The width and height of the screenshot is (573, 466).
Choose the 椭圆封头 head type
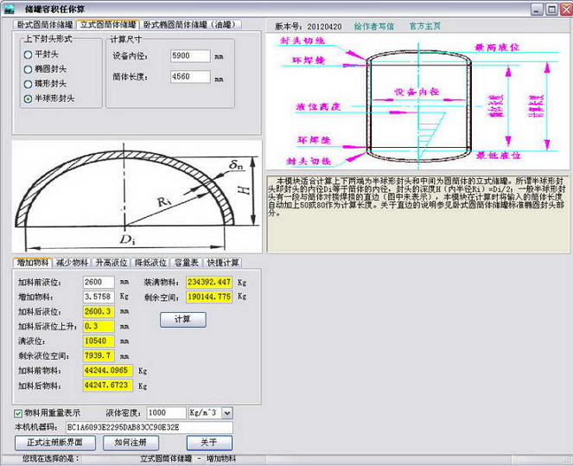(29, 69)
